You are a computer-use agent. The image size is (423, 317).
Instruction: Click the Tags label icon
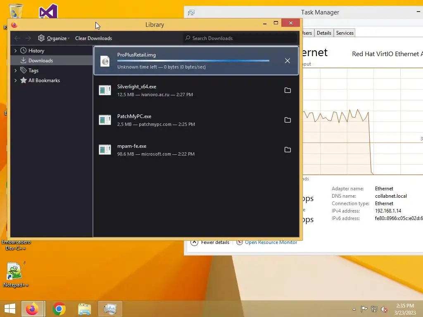[x=24, y=70]
